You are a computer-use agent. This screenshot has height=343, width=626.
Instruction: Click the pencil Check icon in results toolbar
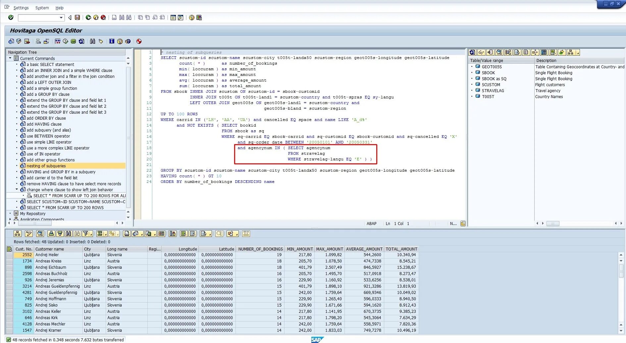point(29,234)
